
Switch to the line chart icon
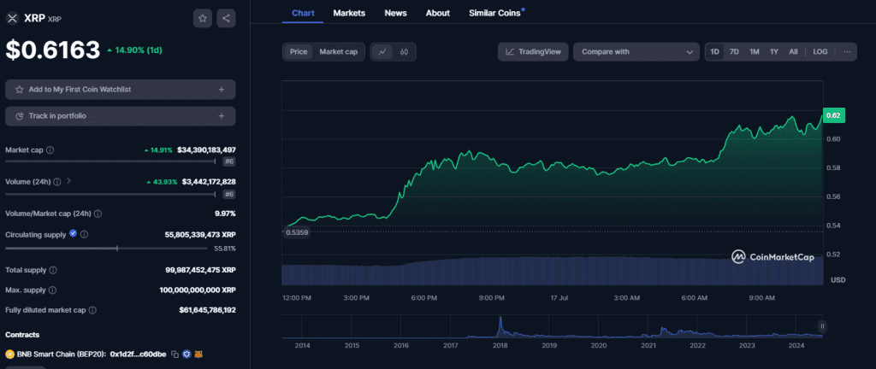pyautogui.click(x=382, y=52)
